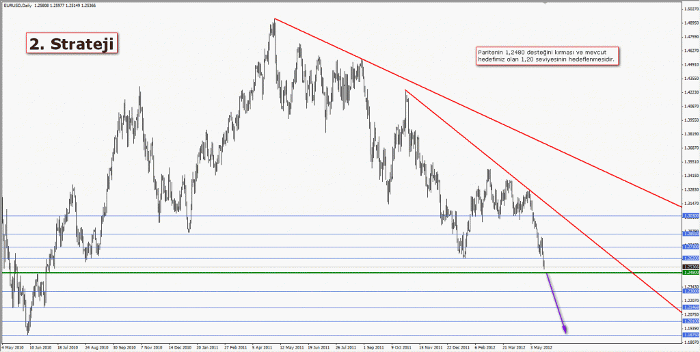Select the 3 May 2012 date label

[x=543, y=347]
